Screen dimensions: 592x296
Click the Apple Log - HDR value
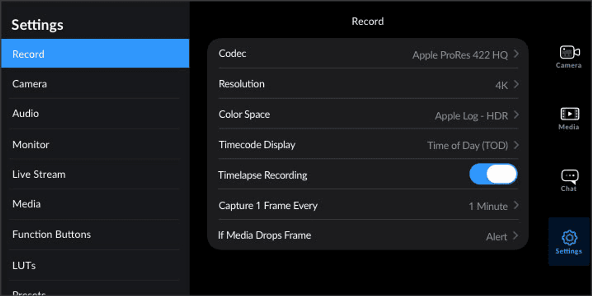(x=471, y=116)
